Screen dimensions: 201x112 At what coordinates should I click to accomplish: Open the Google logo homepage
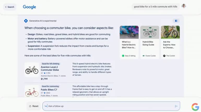click(29, 7)
